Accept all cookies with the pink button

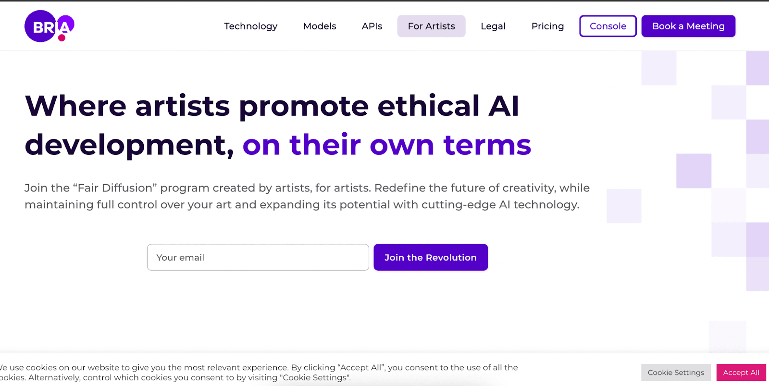click(x=741, y=373)
